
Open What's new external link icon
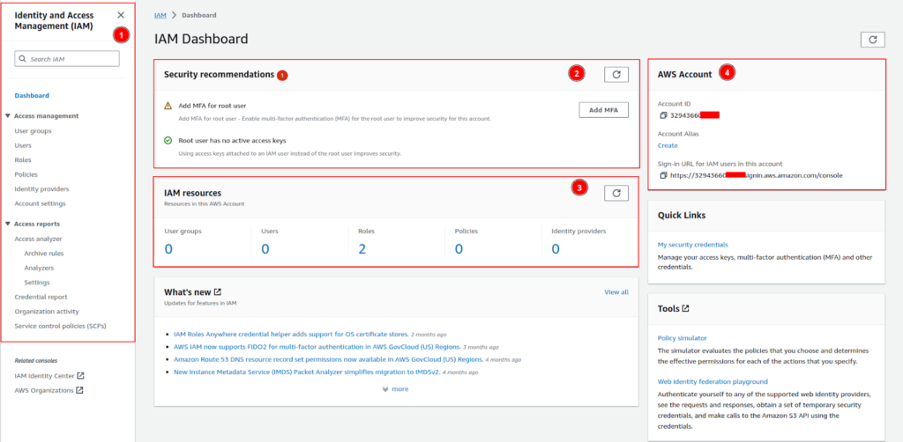point(218,292)
